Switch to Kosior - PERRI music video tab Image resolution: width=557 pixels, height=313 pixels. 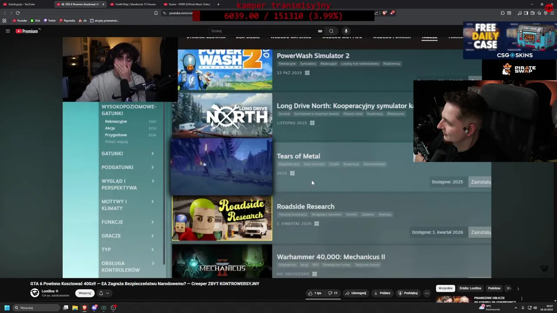pos(187,4)
